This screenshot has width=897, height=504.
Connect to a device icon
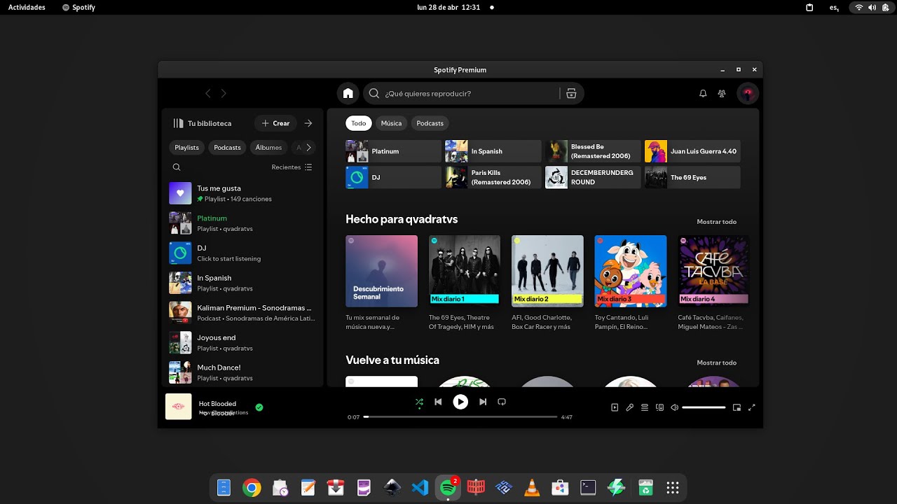[659, 407]
